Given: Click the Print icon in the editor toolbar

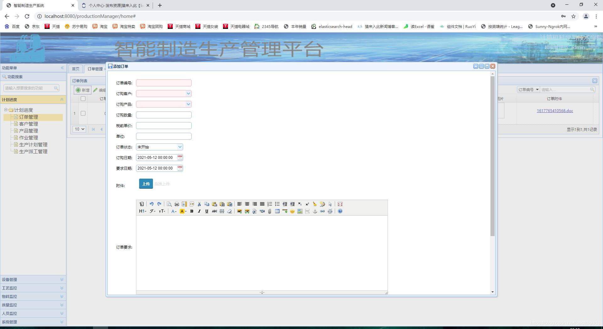Looking at the screenshot, I should click(177, 204).
